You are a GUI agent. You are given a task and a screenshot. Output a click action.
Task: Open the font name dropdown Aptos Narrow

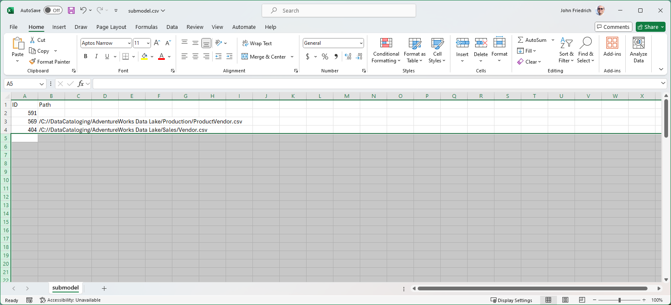pyautogui.click(x=129, y=43)
